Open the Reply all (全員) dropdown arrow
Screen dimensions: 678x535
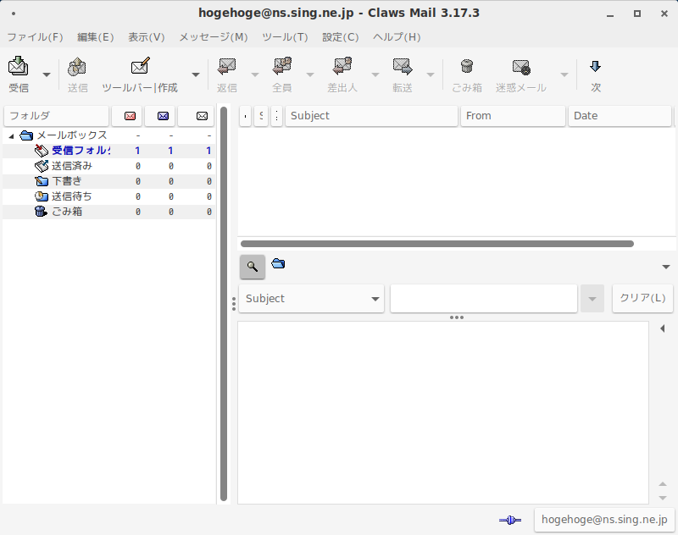pos(310,74)
